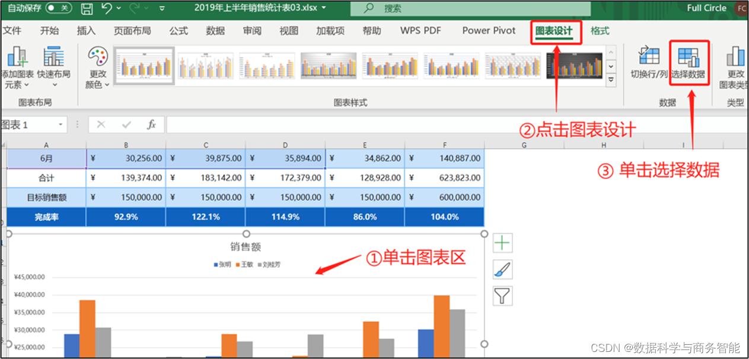Open the 审阅 tab
749x359 pixels.
pos(252,31)
